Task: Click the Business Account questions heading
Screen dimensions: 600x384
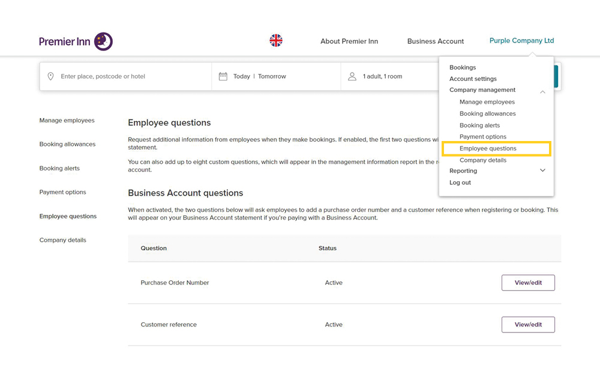Action: pyautogui.click(x=185, y=193)
